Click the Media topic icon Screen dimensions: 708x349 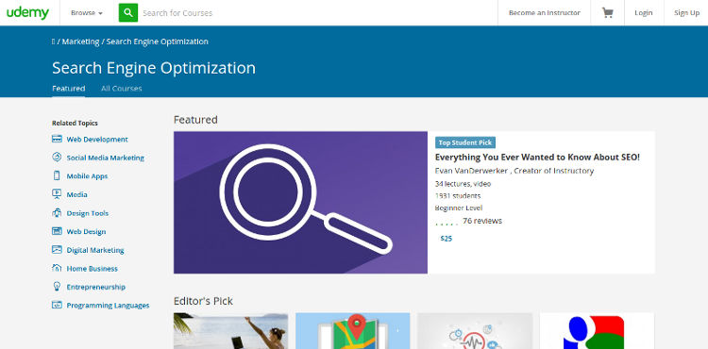point(57,194)
